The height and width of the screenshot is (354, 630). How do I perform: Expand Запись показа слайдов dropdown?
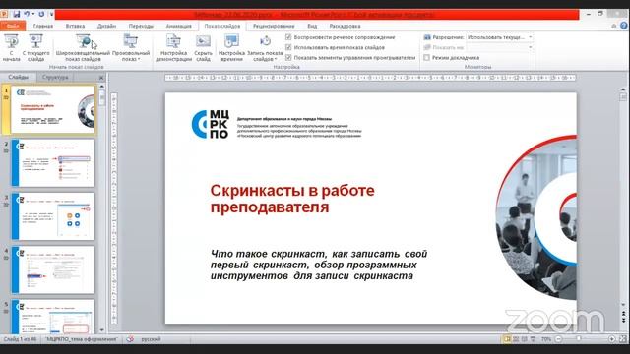[265, 47]
